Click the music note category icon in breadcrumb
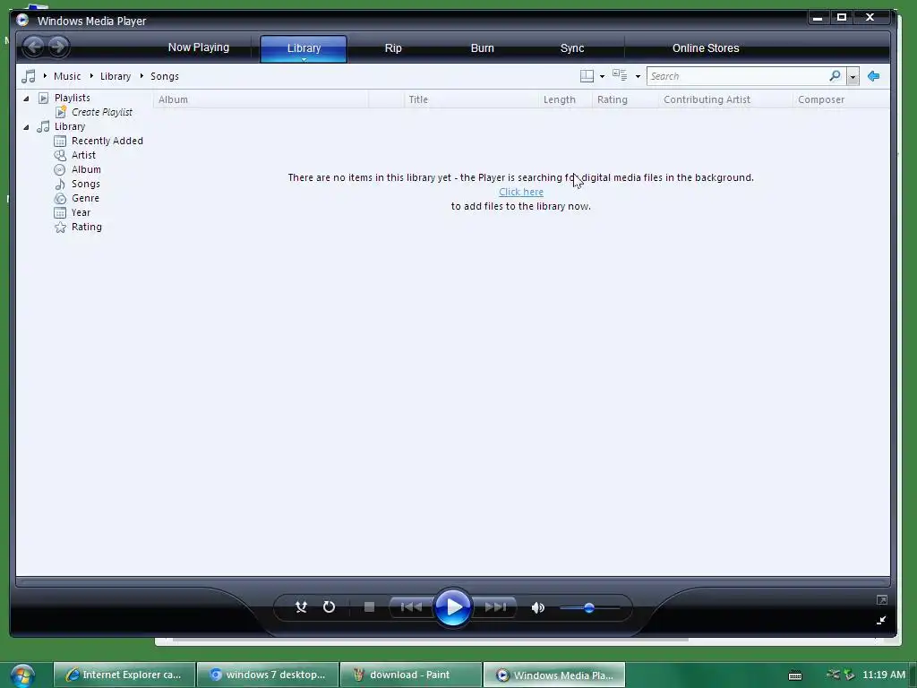This screenshot has width=917, height=688. coord(28,76)
